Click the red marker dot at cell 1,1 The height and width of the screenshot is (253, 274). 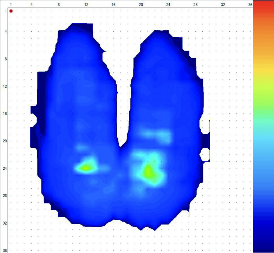click(x=11, y=11)
